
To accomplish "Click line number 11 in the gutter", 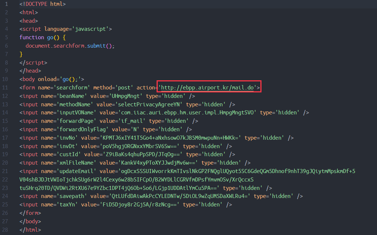I will (5, 88).
